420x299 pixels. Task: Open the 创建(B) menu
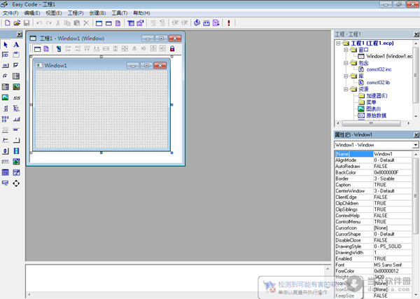[x=97, y=13]
